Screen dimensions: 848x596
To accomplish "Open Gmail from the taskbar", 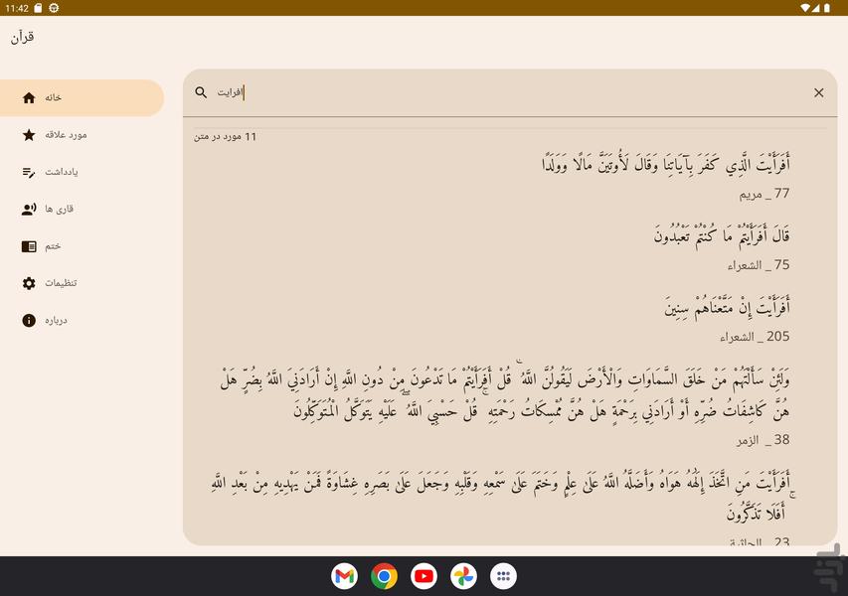I will coord(345,576).
